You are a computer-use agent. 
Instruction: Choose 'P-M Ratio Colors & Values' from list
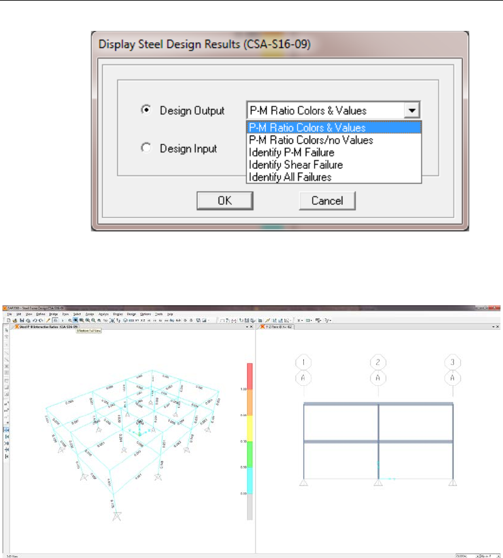coord(333,127)
